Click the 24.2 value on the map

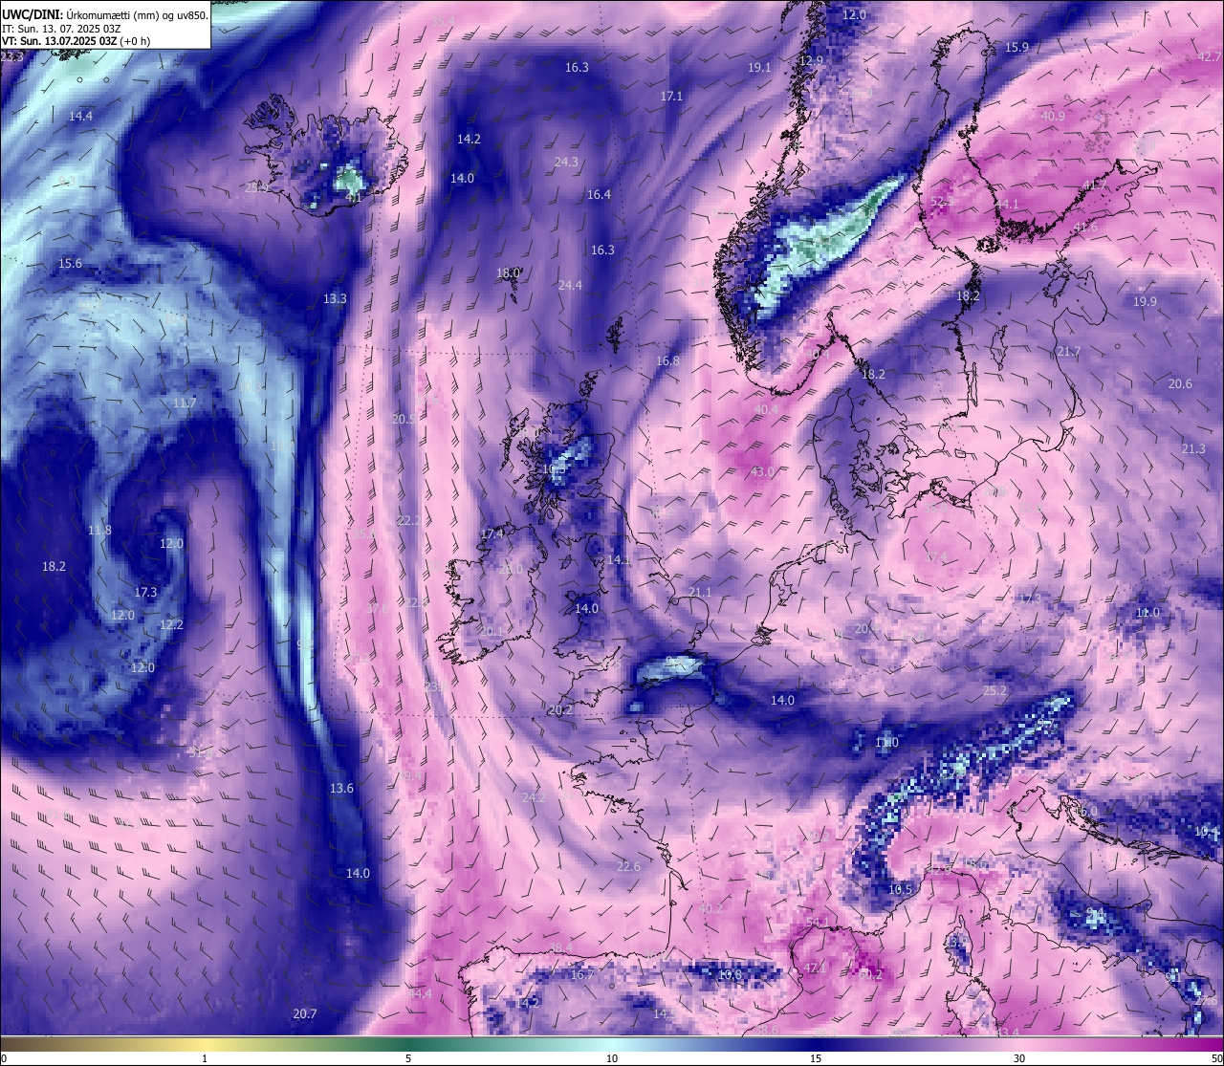click(x=534, y=796)
